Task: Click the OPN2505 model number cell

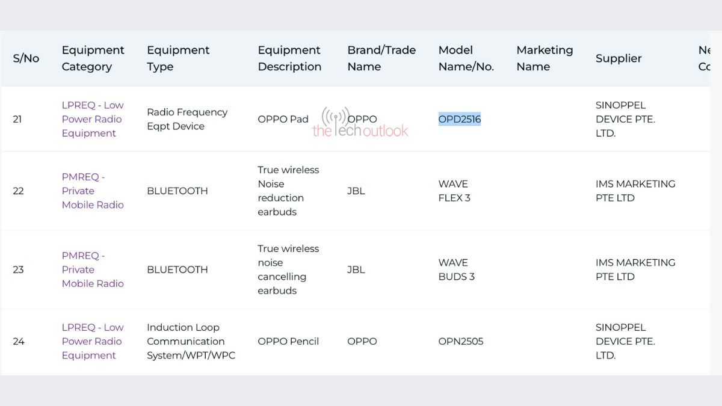Action: pos(461,341)
